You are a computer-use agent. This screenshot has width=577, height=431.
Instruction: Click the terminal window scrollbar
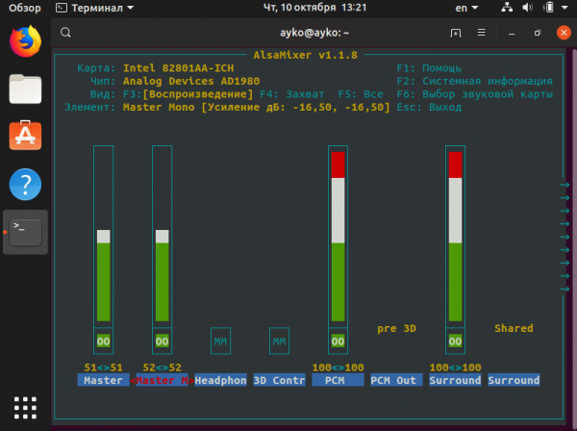(574, 236)
